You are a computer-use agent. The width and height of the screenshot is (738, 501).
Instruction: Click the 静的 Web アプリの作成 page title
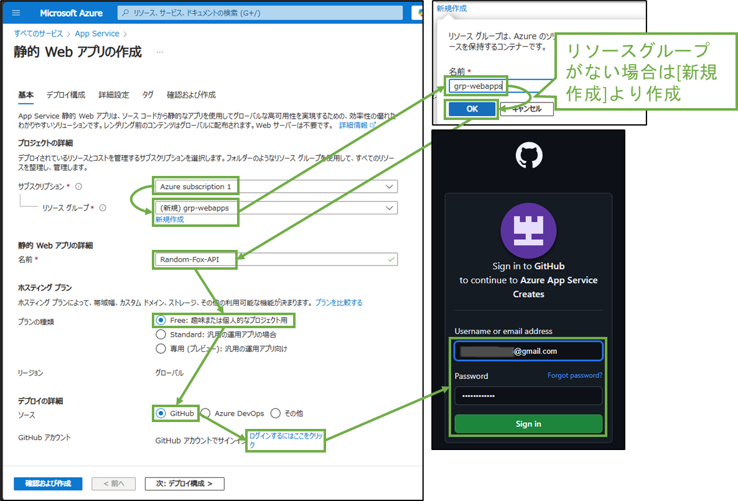pos(78,52)
